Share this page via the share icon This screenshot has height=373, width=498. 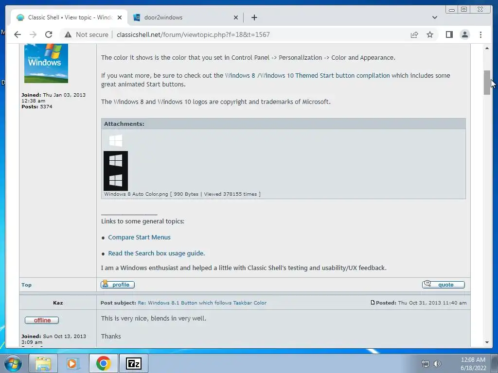pyautogui.click(x=414, y=34)
